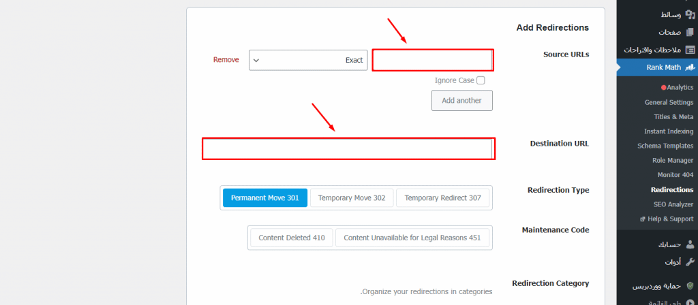Select Content Deleted 410 maintenance code
Image resolution: width=698 pixels, height=305 pixels.
(x=292, y=238)
